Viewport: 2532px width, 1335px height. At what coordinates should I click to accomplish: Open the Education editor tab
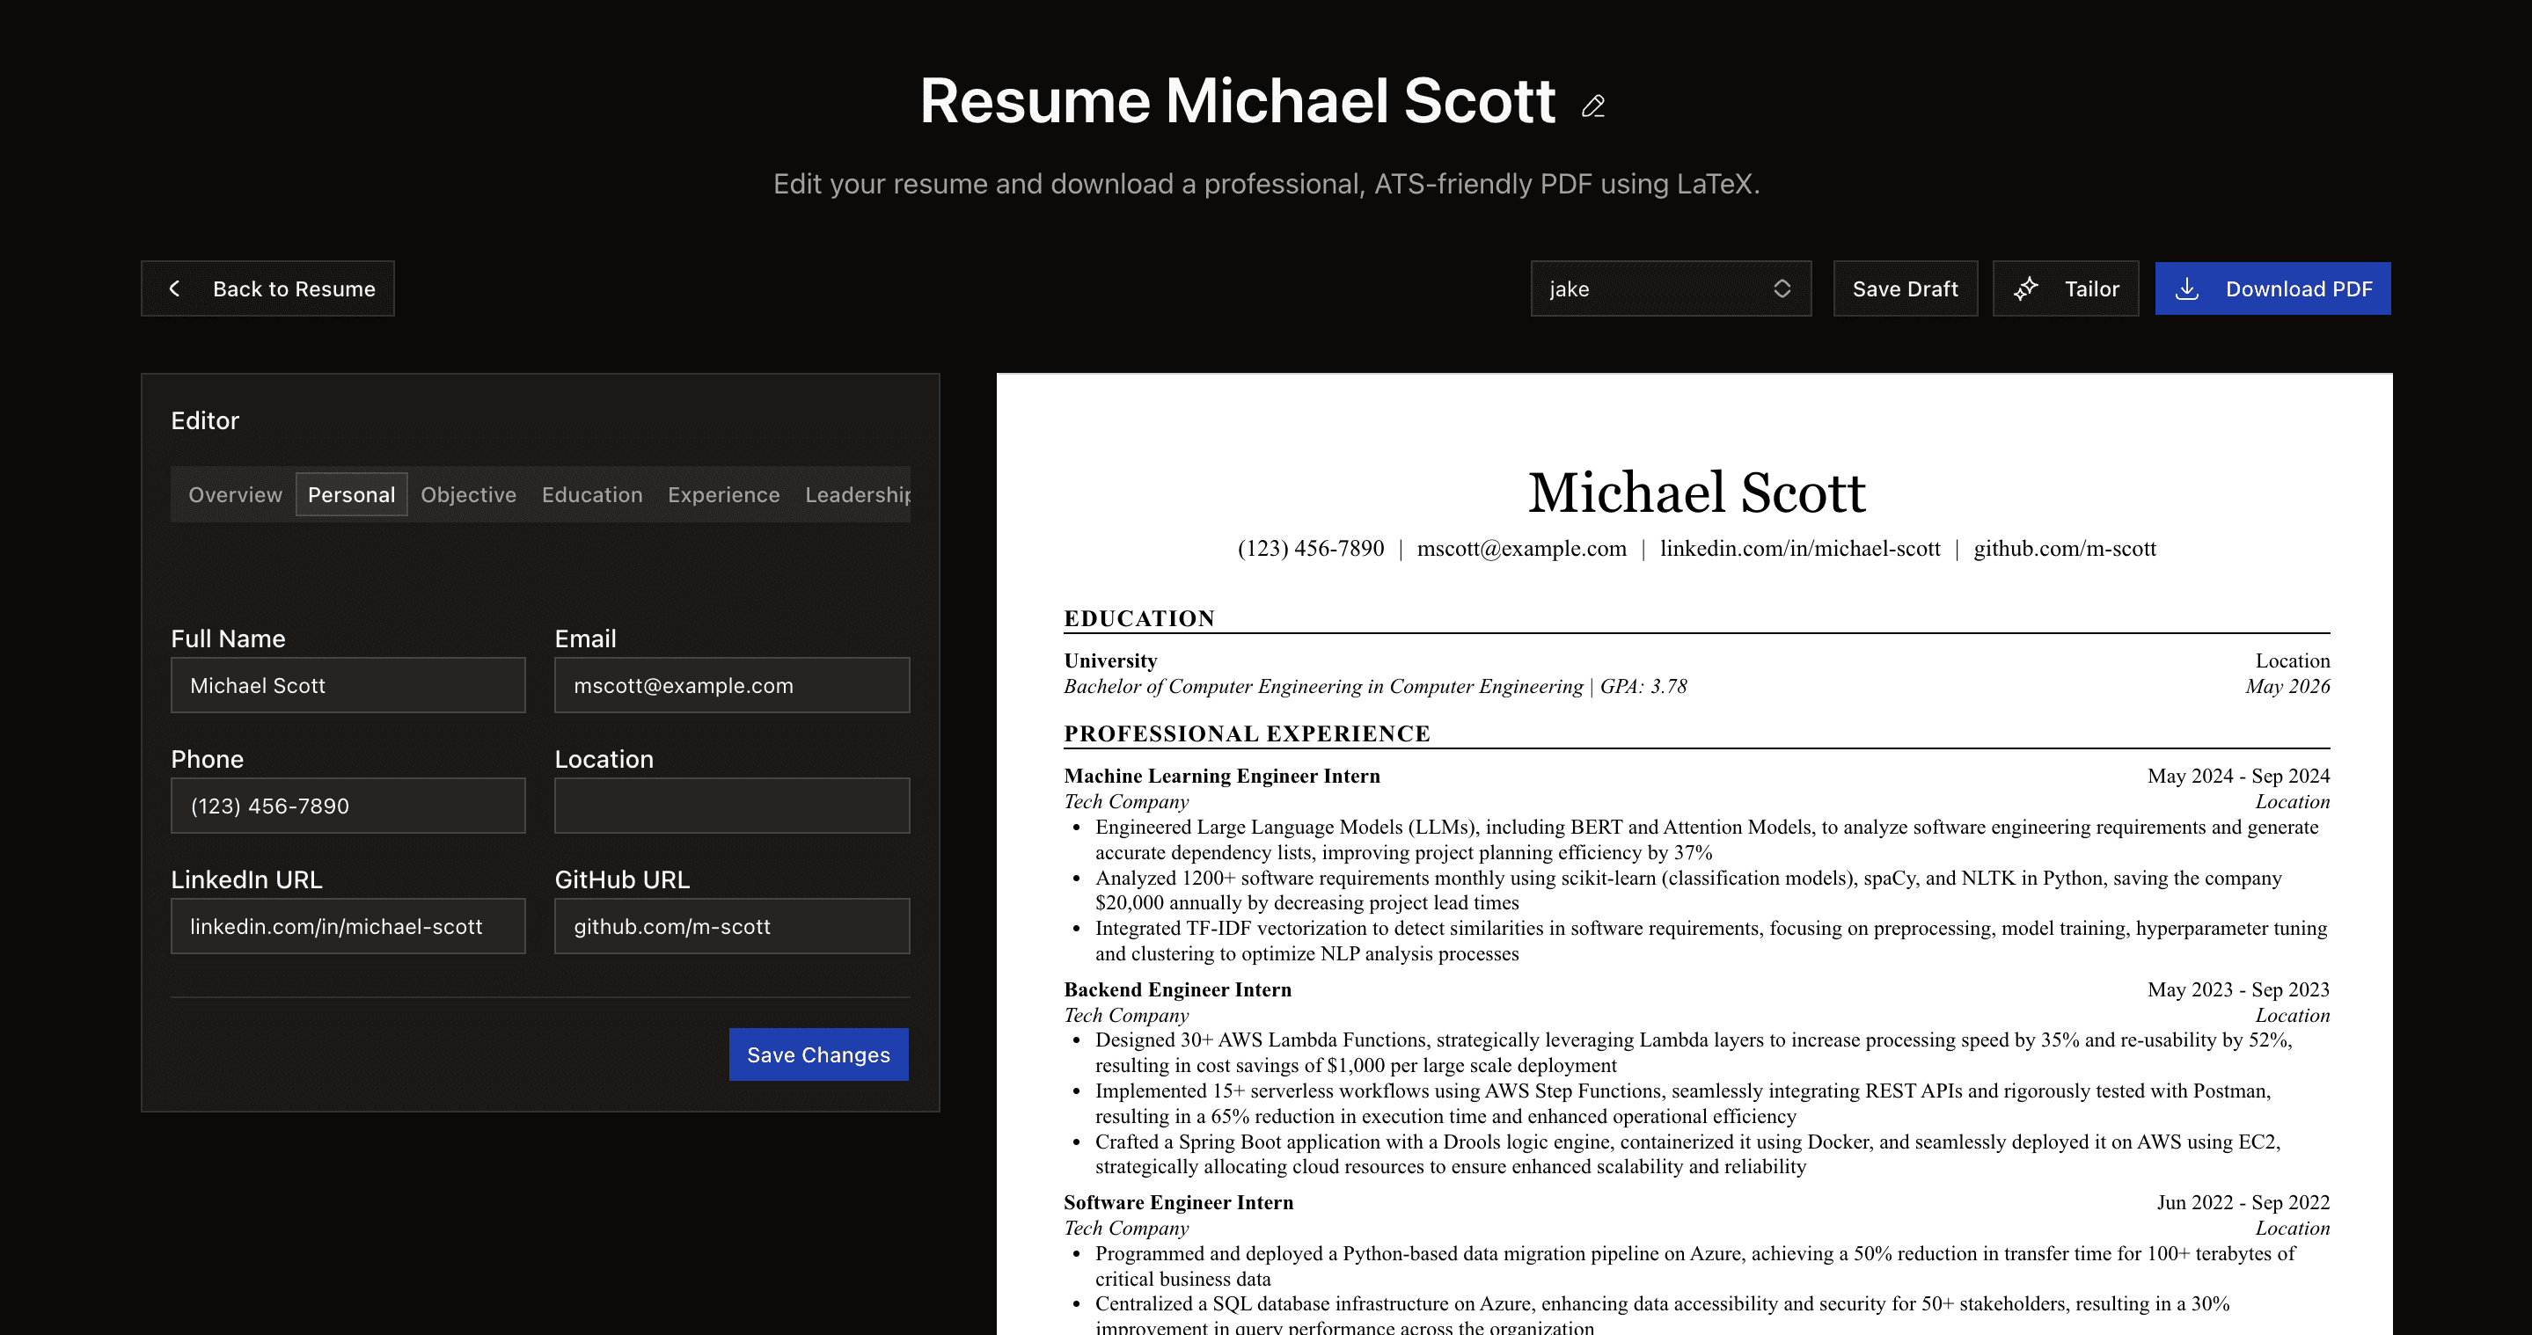590,494
